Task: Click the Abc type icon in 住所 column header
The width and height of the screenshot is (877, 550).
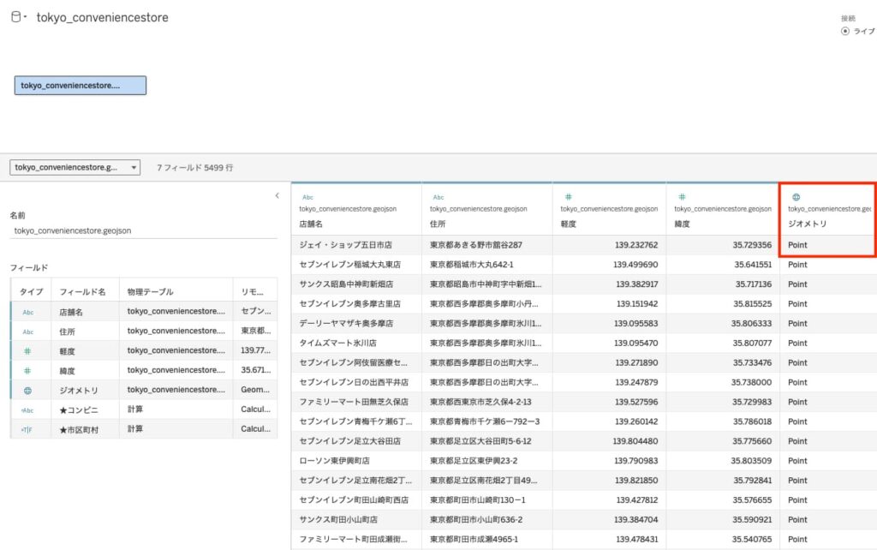Action: click(x=438, y=197)
